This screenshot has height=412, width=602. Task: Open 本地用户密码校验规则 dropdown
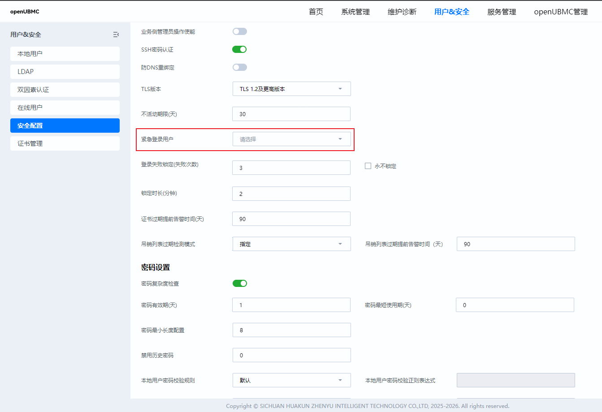pos(291,380)
